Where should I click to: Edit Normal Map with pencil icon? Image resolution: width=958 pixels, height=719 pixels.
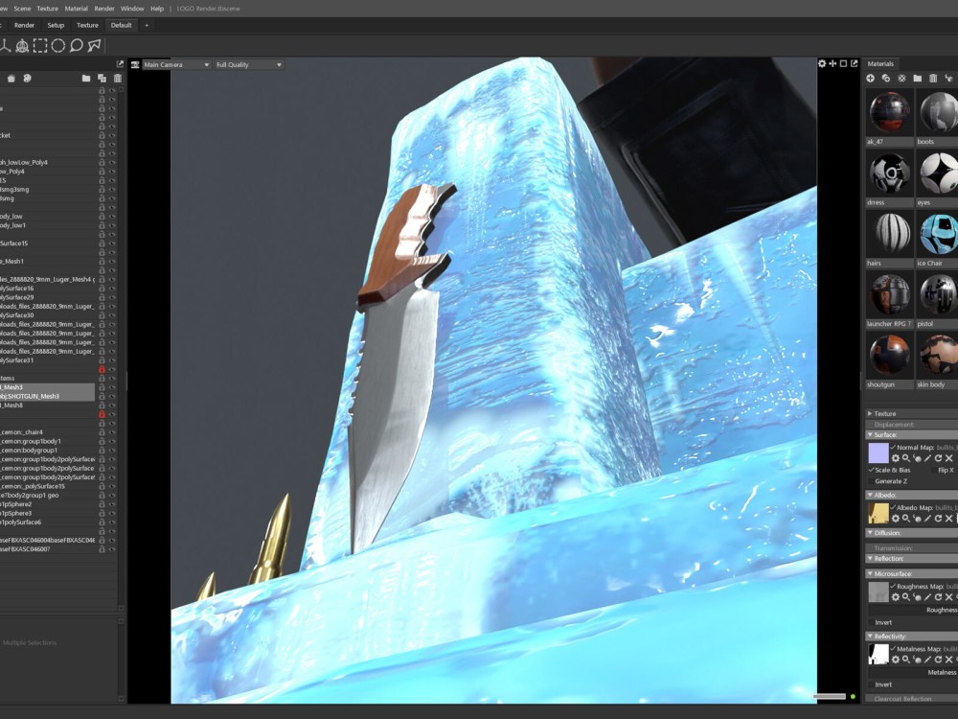927,458
